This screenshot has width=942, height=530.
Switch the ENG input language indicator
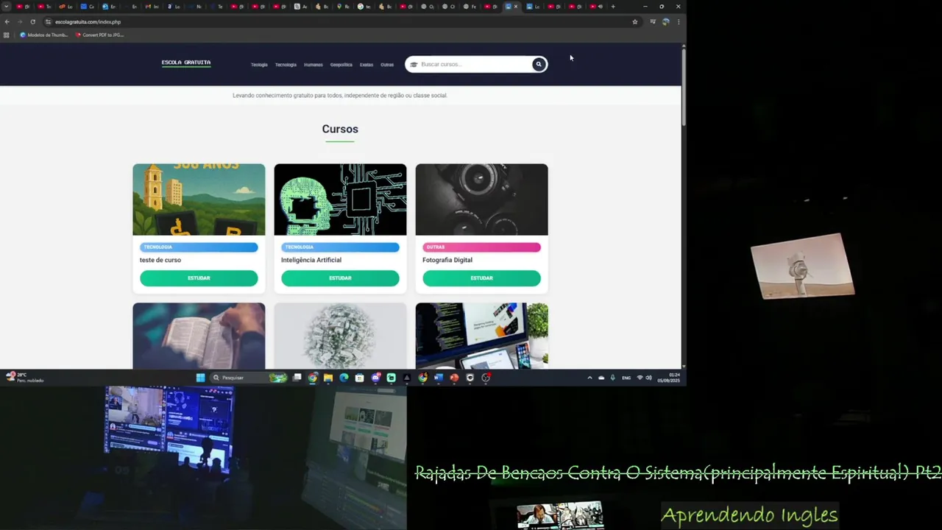click(x=626, y=378)
